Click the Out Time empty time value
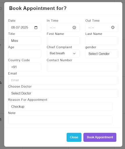The height and width of the screenshot is (149, 125). (91, 28)
